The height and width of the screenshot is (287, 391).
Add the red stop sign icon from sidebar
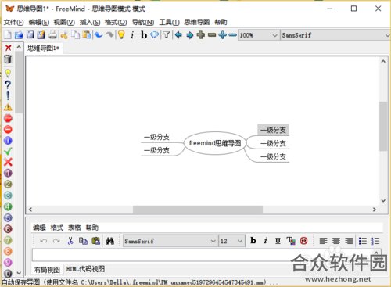click(8, 118)
